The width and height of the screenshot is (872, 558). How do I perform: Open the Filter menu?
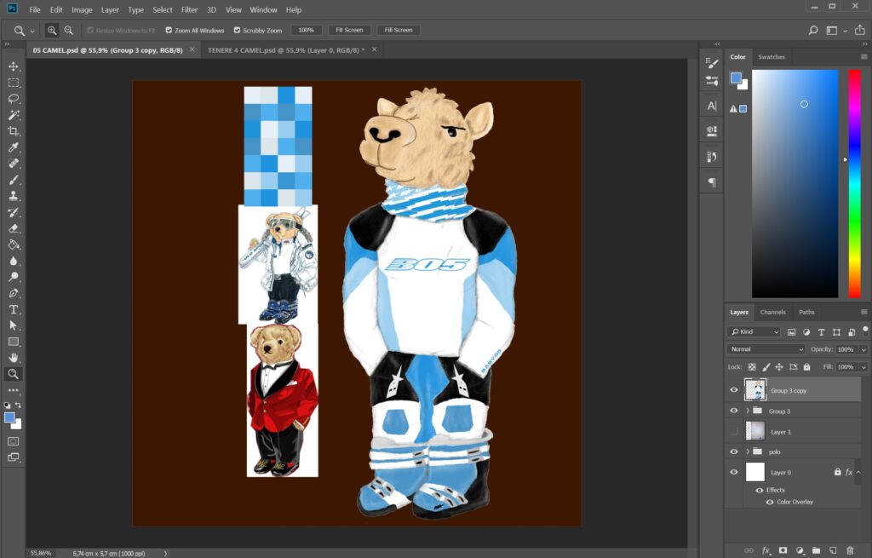tap(189, 10)
